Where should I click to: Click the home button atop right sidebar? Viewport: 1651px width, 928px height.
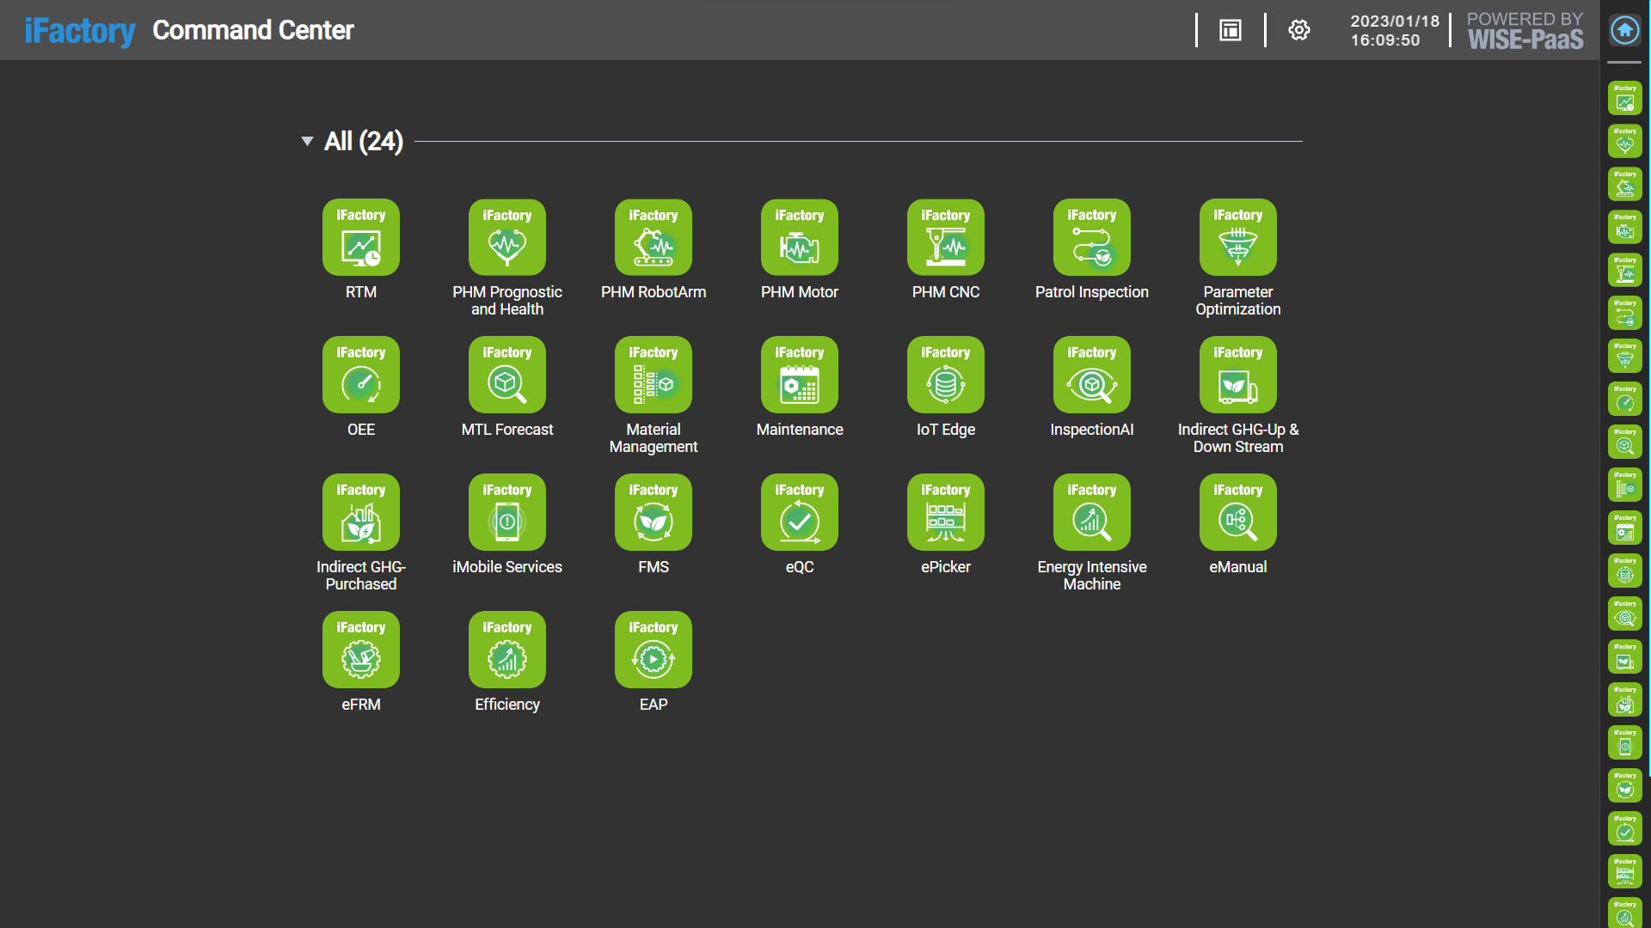click(1625, 30)
